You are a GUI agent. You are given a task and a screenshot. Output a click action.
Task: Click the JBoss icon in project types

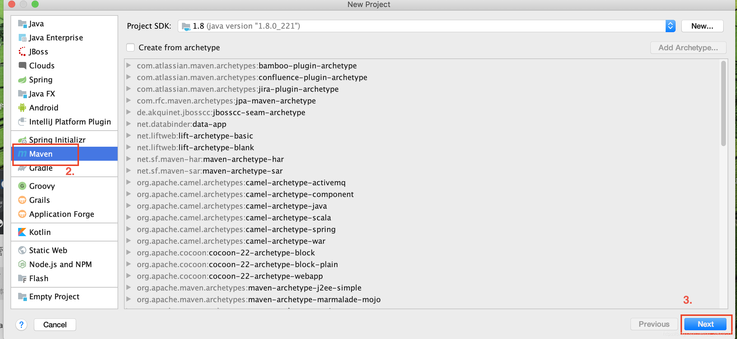tap(22, 52)
